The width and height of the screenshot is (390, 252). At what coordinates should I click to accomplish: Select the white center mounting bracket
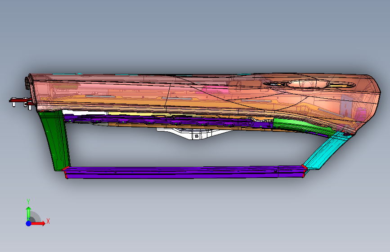coord(194,134)
